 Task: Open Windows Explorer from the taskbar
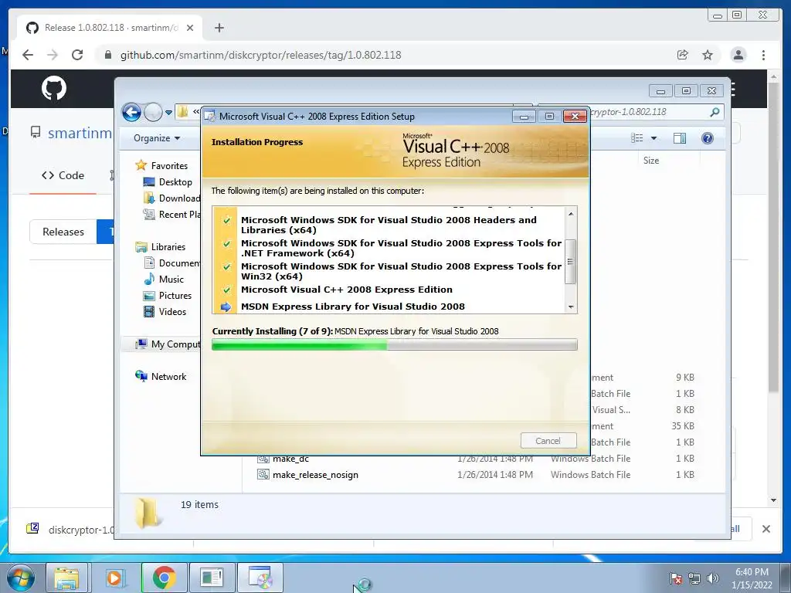[66, 578]
